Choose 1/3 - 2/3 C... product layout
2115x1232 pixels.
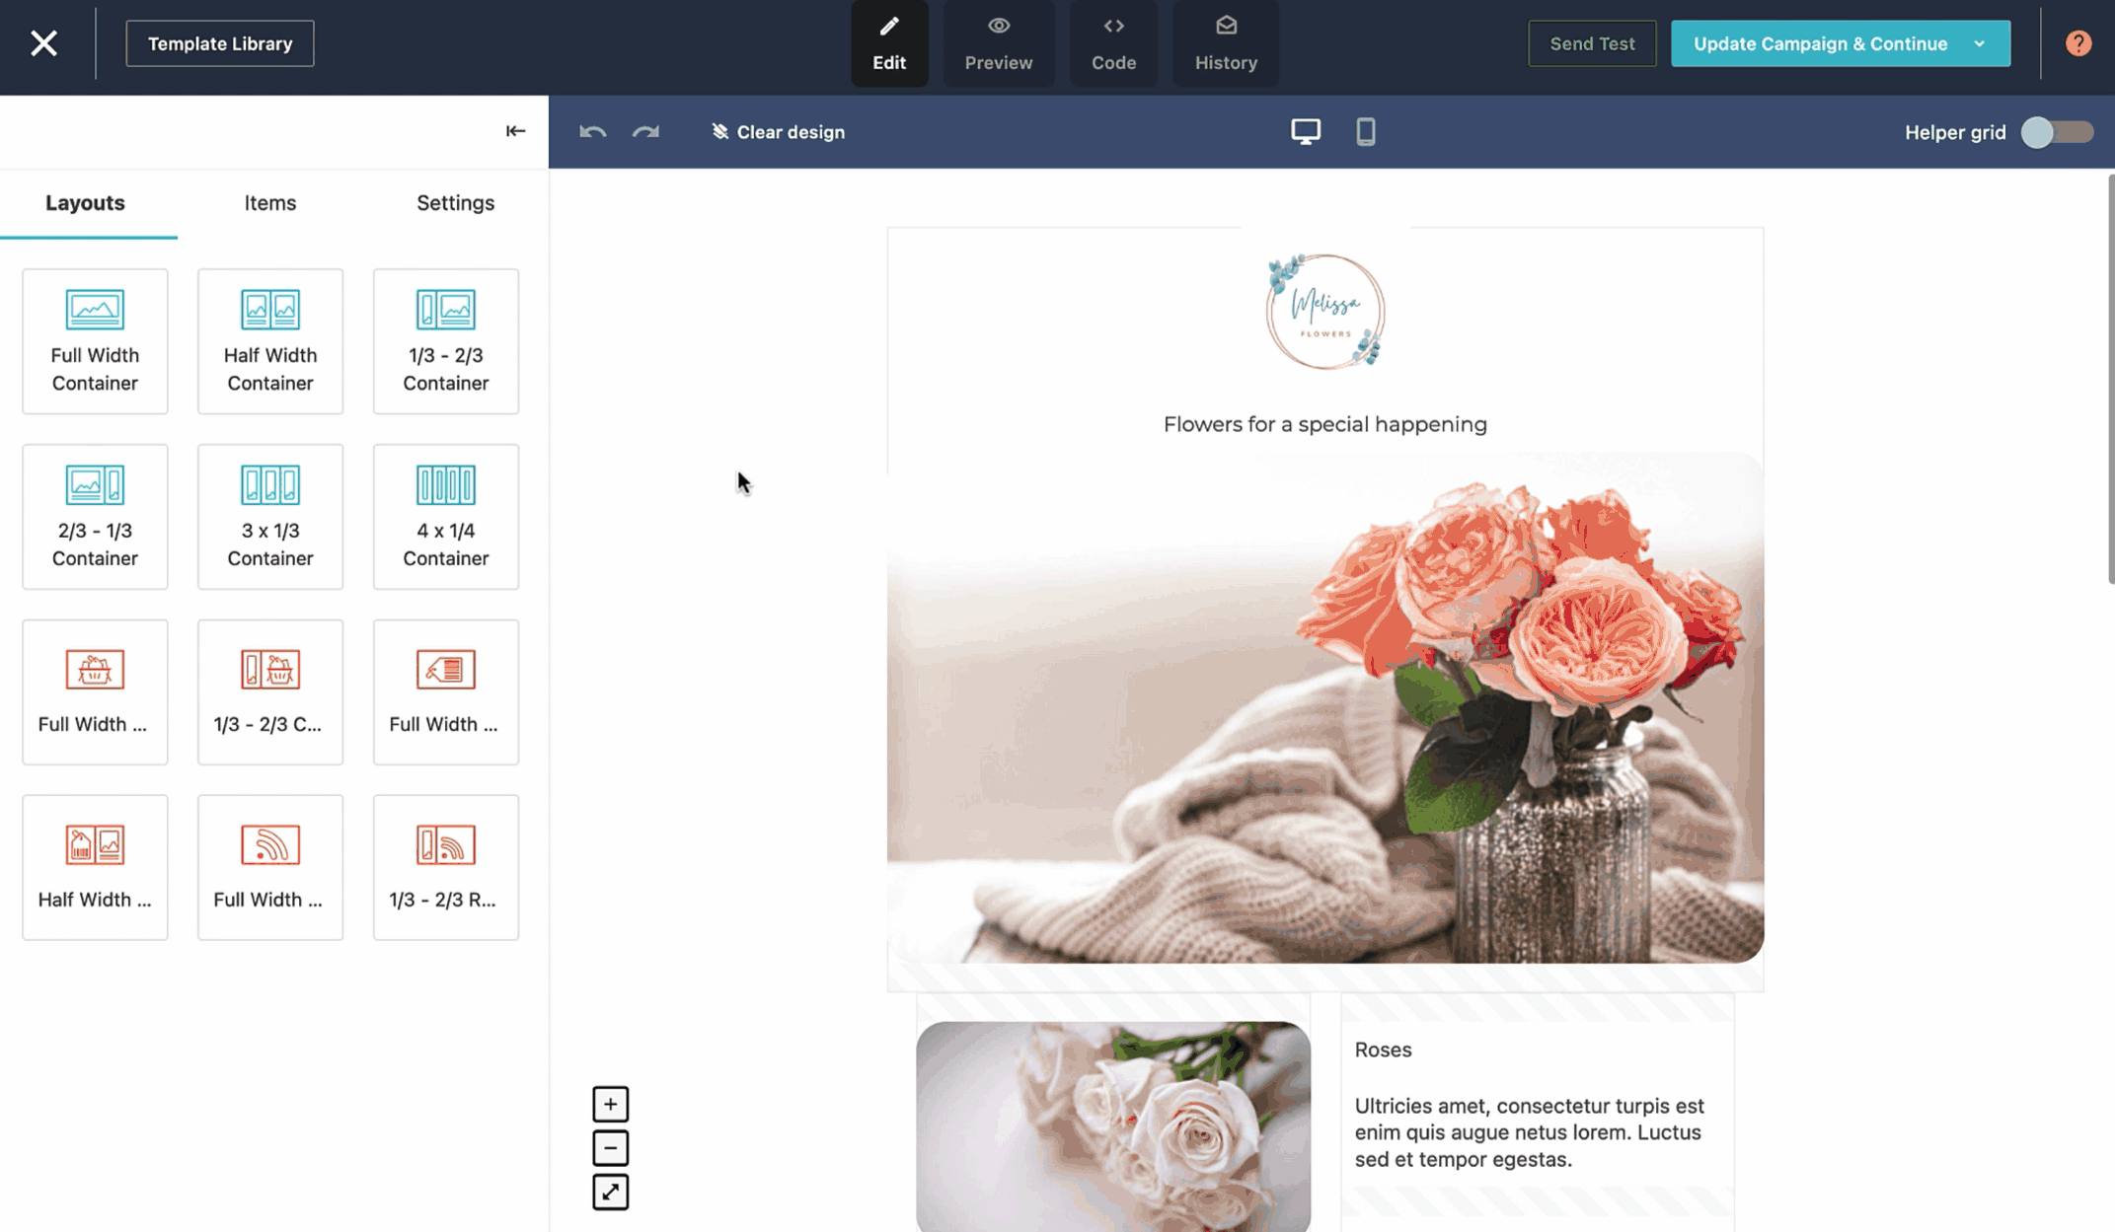270,692
